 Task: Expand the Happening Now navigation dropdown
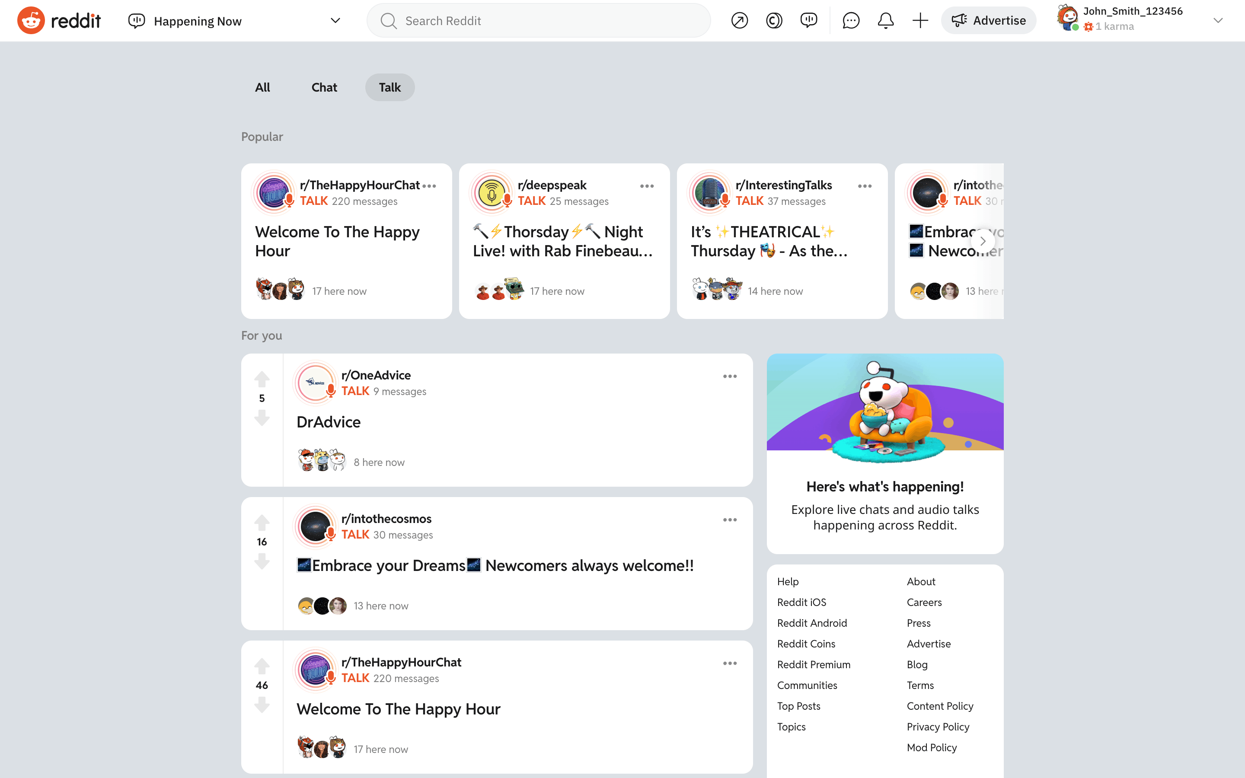(335, 21)
